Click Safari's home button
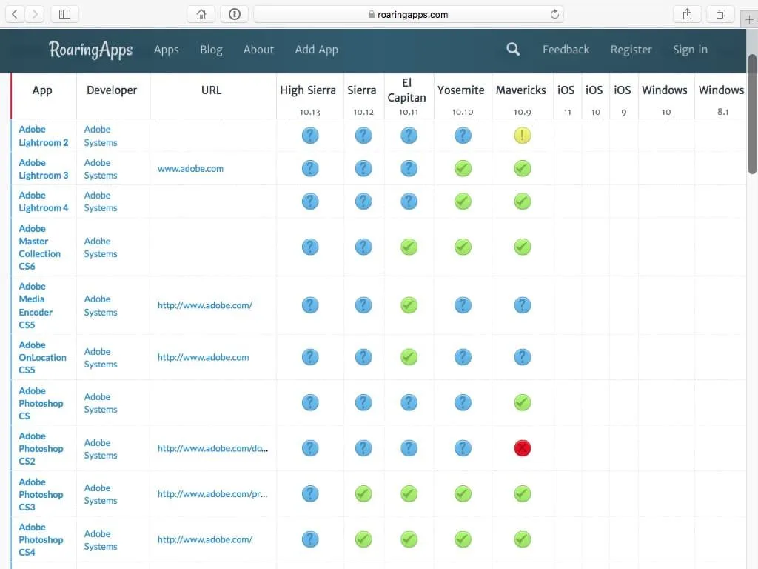Image resolution: width=758 pixels, height=569 pixels. [x=201, y=14]
